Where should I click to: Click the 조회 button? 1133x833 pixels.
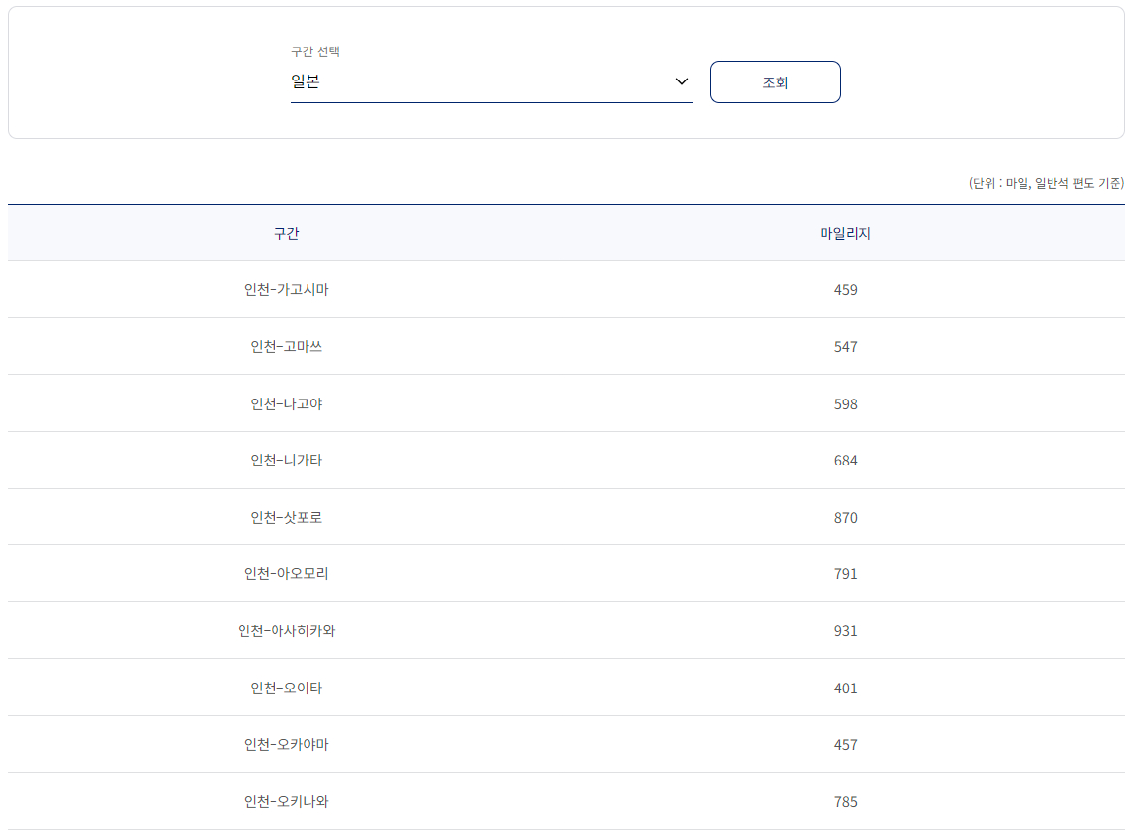775,81
